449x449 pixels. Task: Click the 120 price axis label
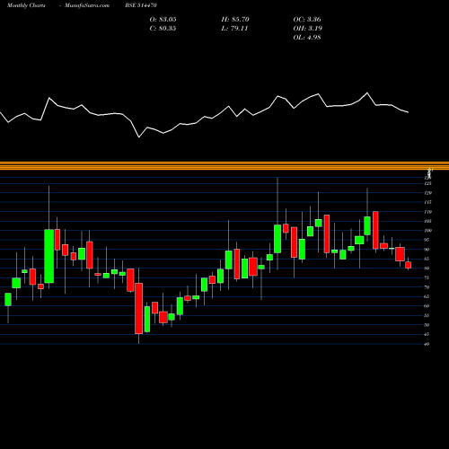tap(427, 193)
